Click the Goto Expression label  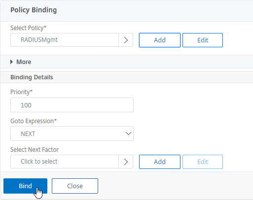tap(34, 121)
